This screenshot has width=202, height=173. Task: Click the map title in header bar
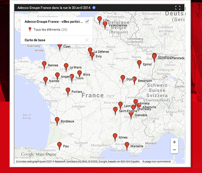tap(54, 7)
